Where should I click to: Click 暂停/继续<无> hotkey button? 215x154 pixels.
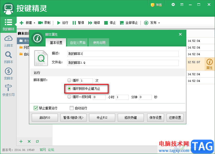point(73,118)
